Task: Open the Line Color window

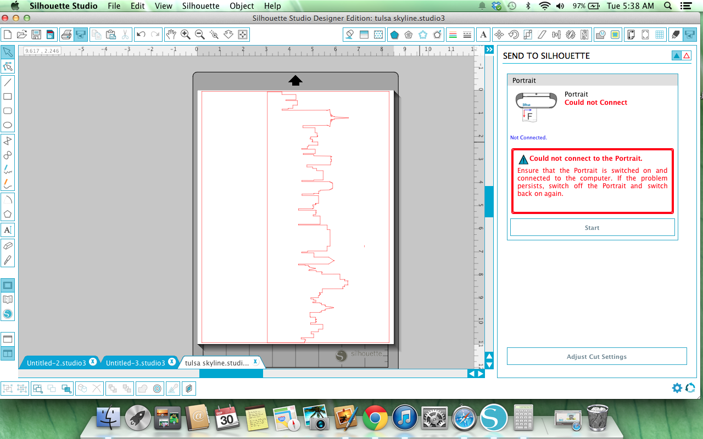Action: [453, 35]
